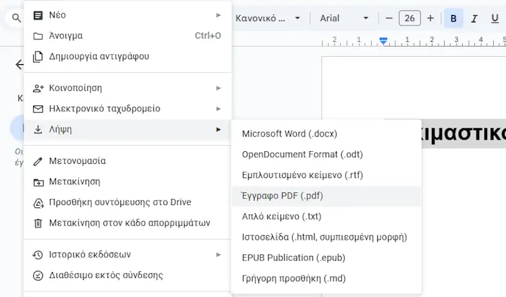Download as OpenDocument Format (.odt)
The image size is (506, 297).
click(327, 155)
